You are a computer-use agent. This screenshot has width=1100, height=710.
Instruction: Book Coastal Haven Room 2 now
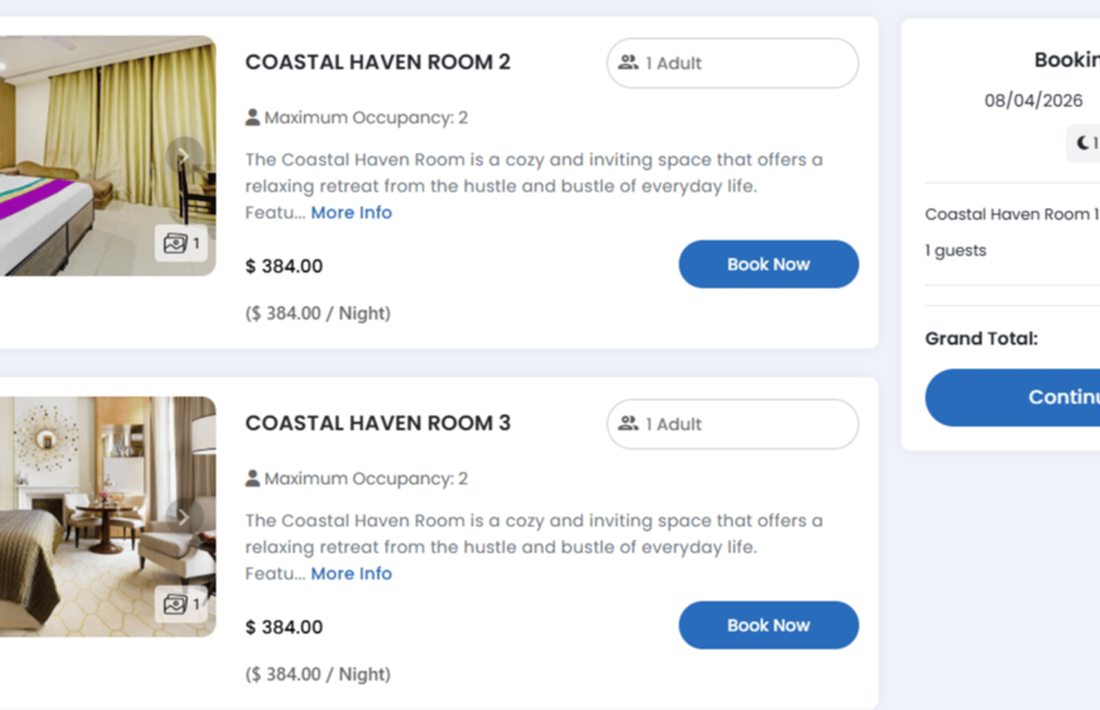click(x=769, y=264)
